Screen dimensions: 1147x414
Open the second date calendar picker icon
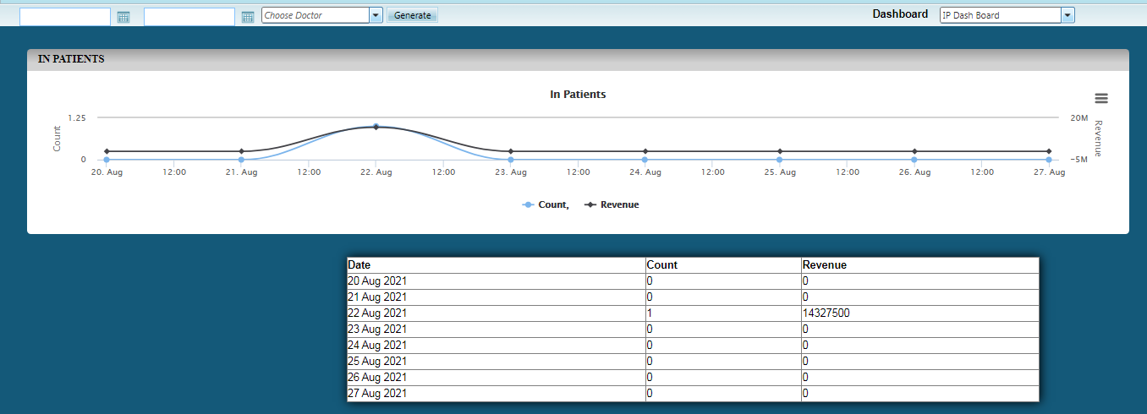tap(248, 17)
